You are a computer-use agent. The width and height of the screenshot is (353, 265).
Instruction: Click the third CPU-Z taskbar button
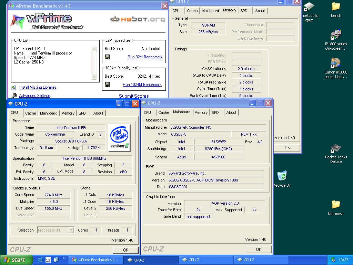[261, 260]
